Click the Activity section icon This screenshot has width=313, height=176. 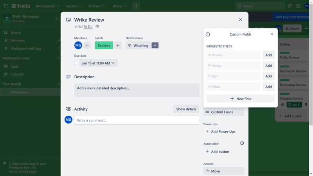(68, 109)
